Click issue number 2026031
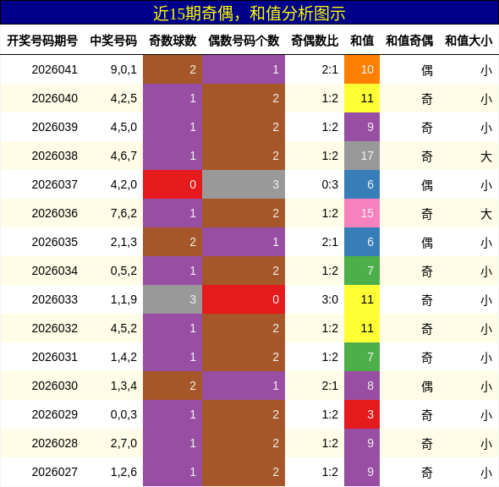The height and width of the screenshot is (487, 499). pos(55,357)
